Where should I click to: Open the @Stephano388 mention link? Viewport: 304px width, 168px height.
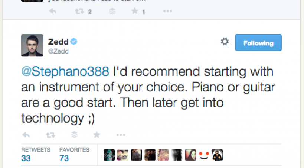(65, 71)
